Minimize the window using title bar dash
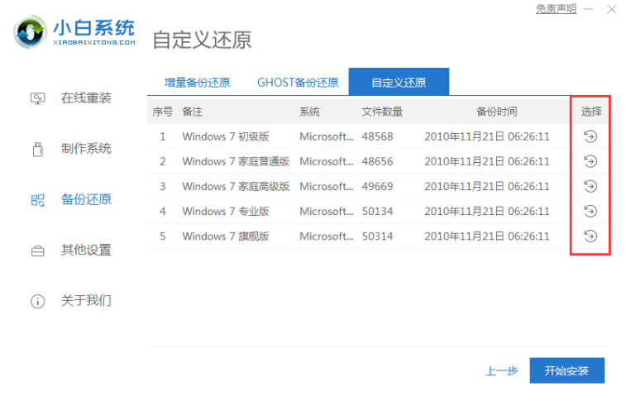Viewport: 626px width, 401px height. (589, 9)
